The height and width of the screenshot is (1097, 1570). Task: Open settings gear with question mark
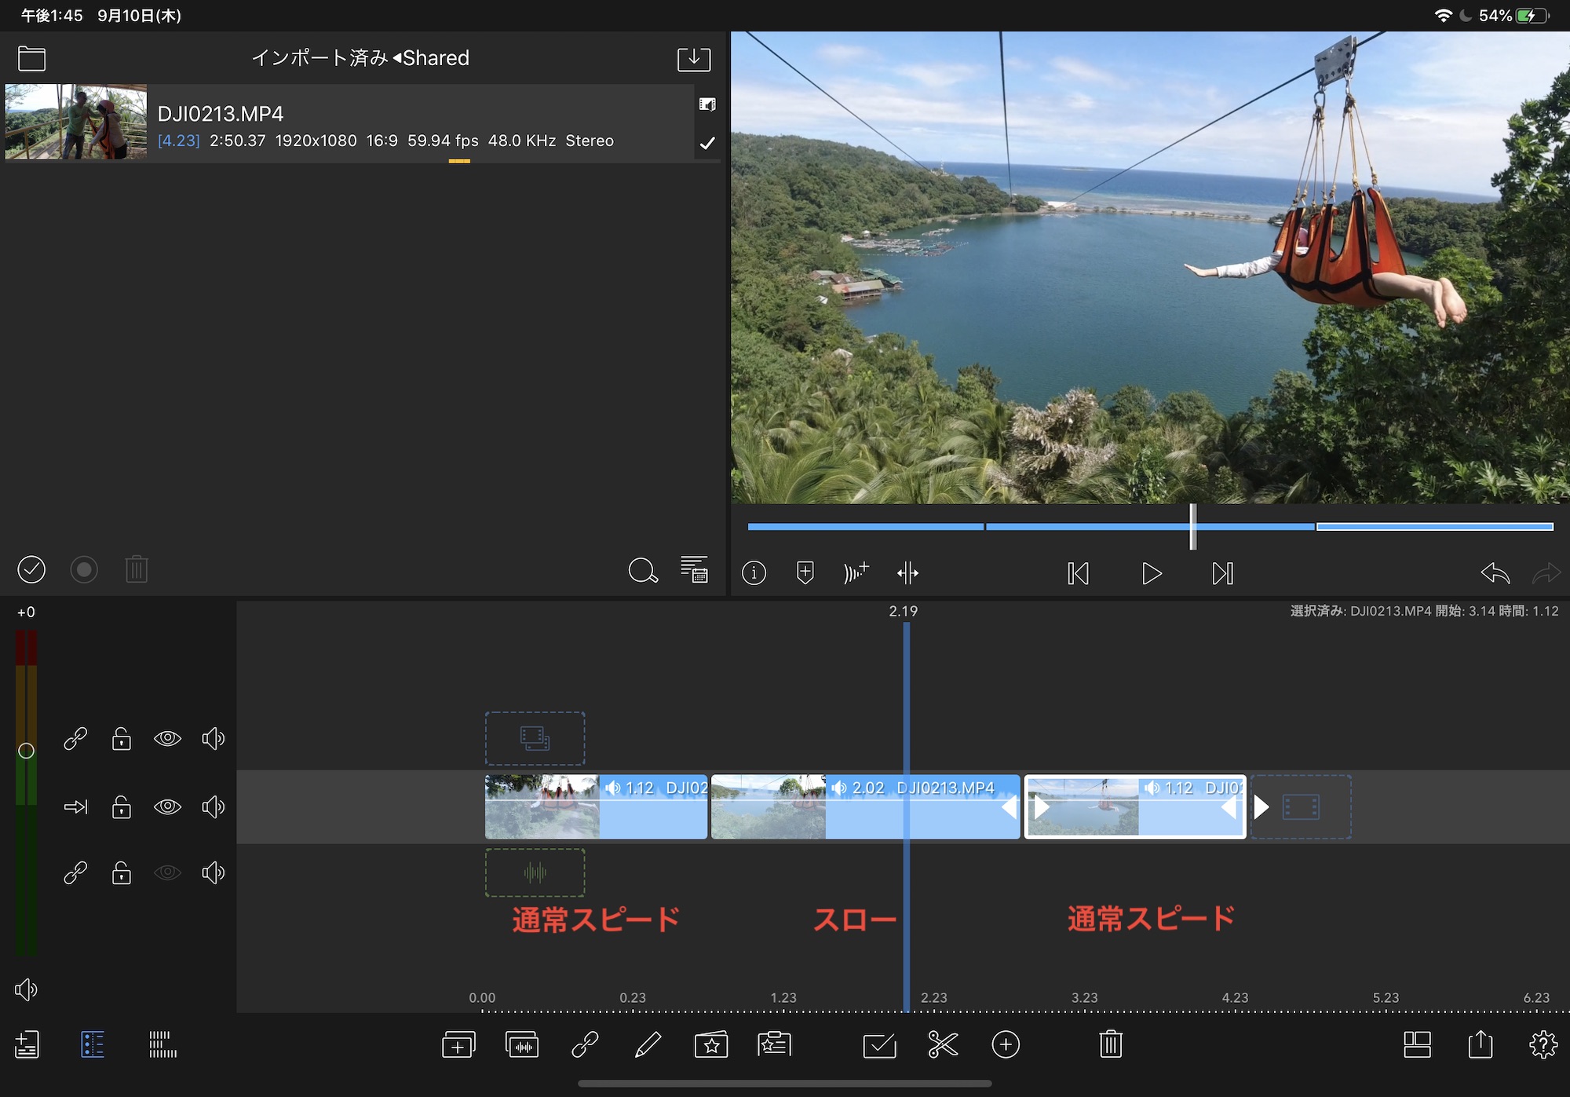(1543, 1045)
